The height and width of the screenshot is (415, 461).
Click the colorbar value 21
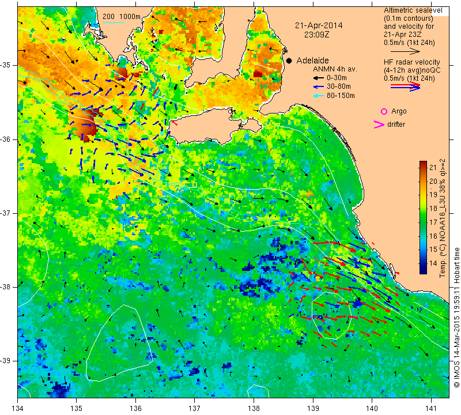point(433,168)
